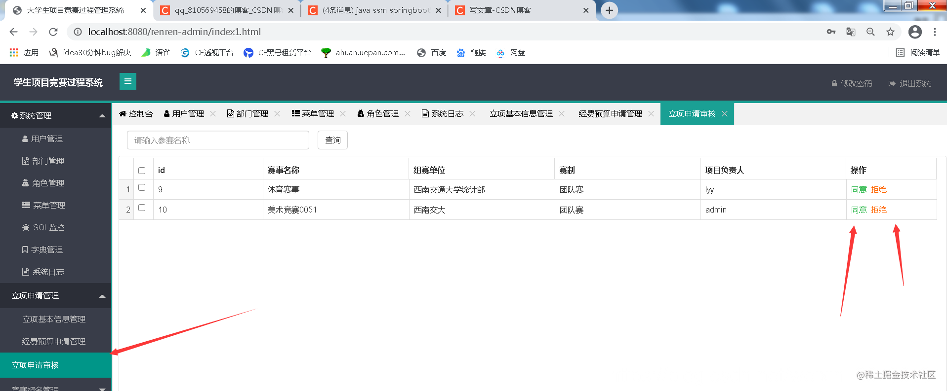Close the 立项基本信息管理 tab
The height and width of the screenshot is (391, 947).
[x=562, y=113]
